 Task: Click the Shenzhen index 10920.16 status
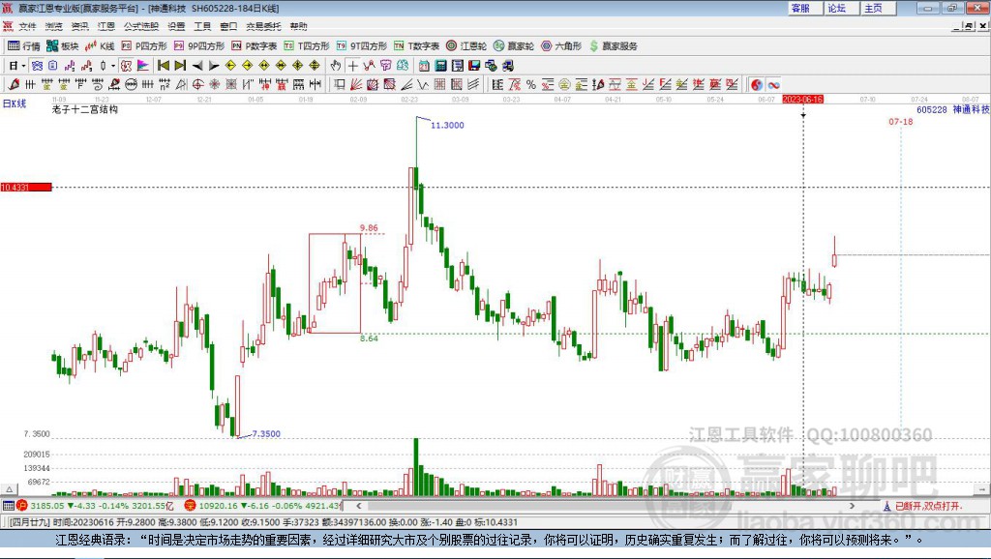click(263, 506)
